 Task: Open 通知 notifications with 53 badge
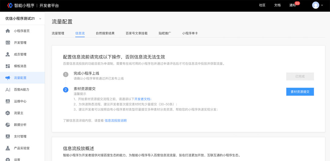tap(293, 5)
